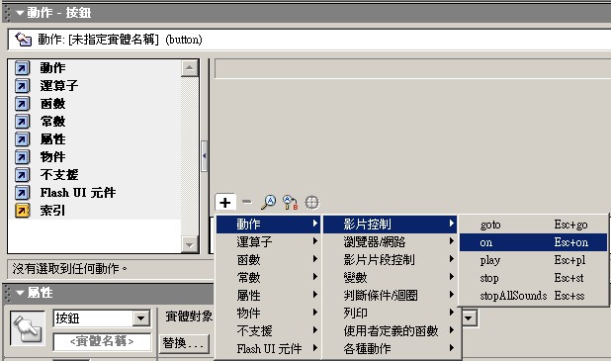This screenshot has height=361, width=611.
Task: Collapse the 屬性 panel triangle
Action: click(x=20, y=293)
